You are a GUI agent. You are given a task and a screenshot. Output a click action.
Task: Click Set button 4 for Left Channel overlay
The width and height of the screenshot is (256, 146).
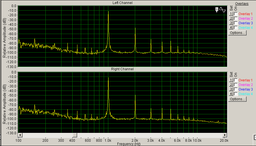click(x=231, y=27)
